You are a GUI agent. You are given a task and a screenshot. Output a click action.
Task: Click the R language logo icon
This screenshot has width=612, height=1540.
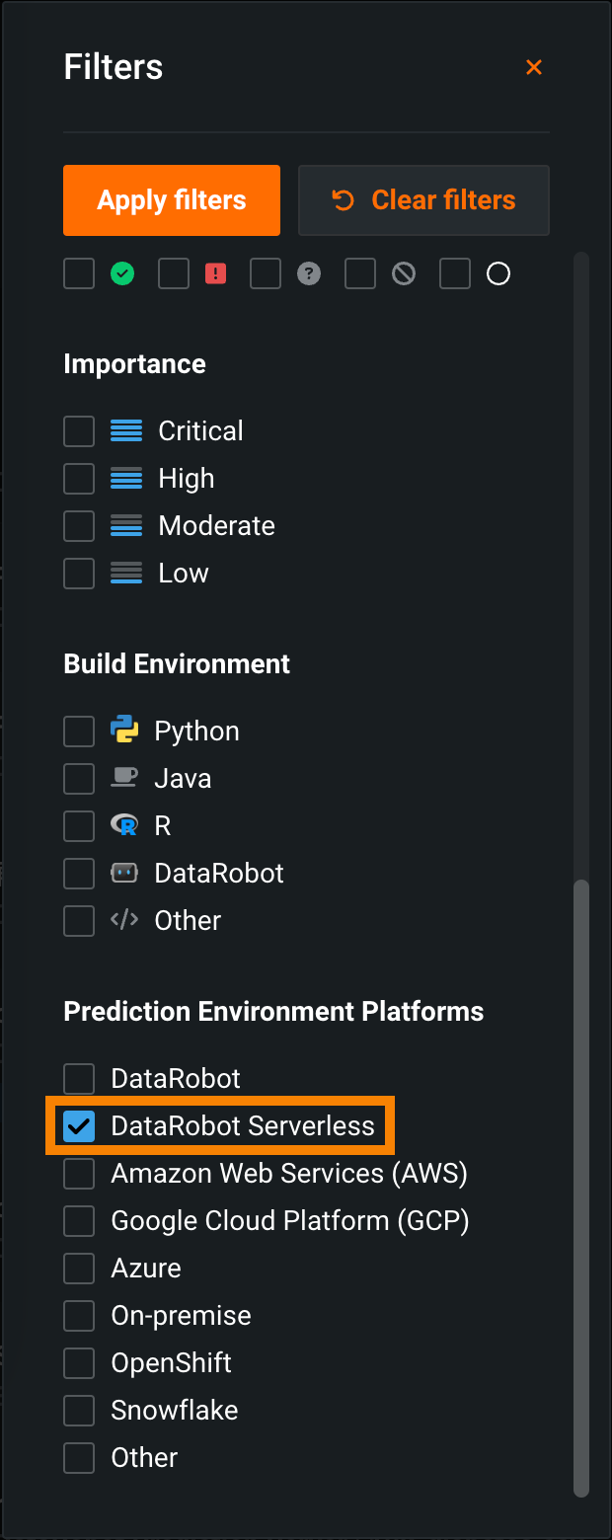pyautogui.click(x=124, y=825)
